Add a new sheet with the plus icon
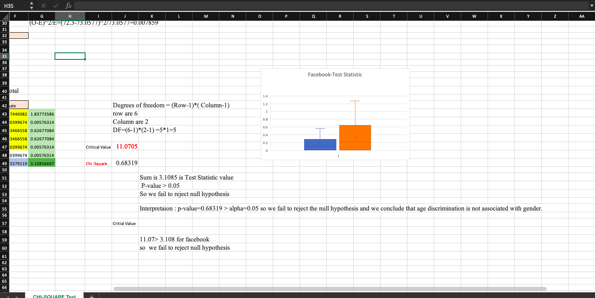 pos(91,296)
